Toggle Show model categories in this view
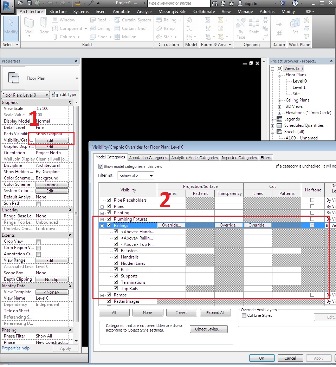 [x=101, y=166]
